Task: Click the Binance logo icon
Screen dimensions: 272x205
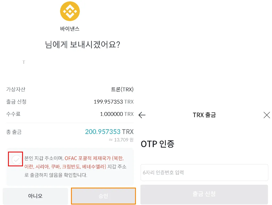Action: (70, 11)
